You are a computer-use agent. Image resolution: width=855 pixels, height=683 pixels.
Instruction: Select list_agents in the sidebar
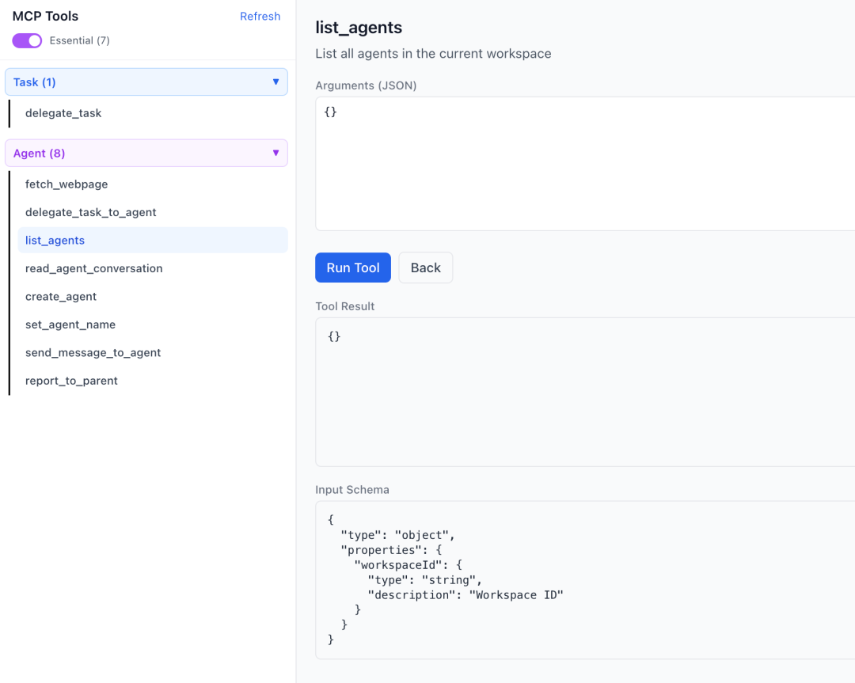(x=153, y=241)
